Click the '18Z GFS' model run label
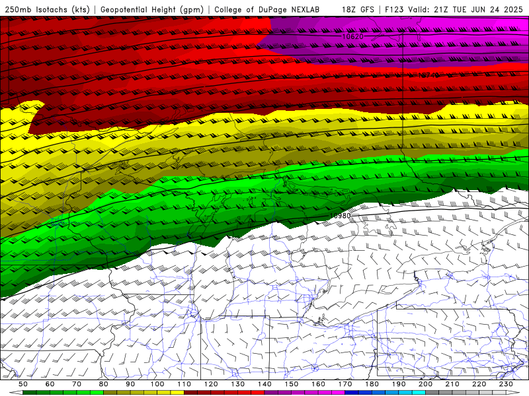The height and width of the screenshot is (396, 529). point(358,10)
